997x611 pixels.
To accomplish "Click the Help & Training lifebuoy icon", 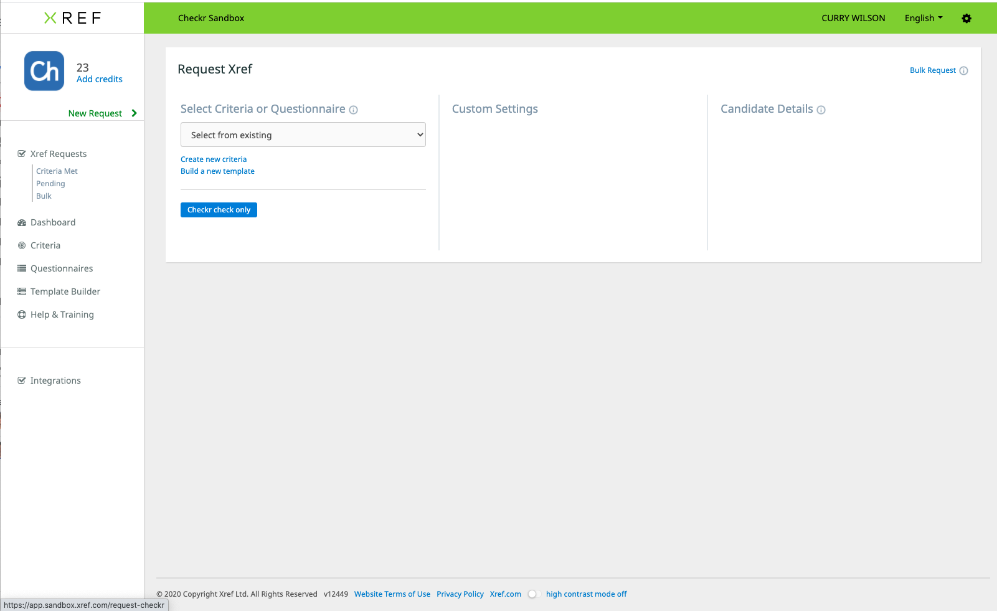I will click(22, 315).
